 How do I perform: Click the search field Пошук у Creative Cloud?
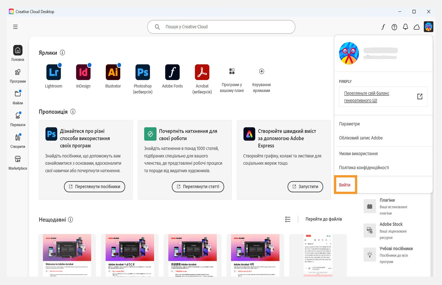221,27
